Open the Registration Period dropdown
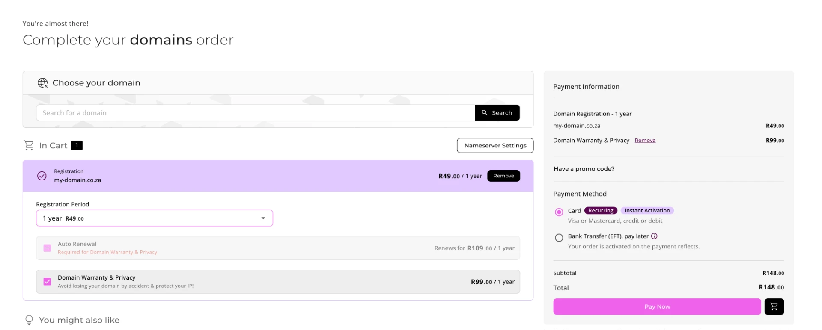The image size is (822, 330). point(155,218)
